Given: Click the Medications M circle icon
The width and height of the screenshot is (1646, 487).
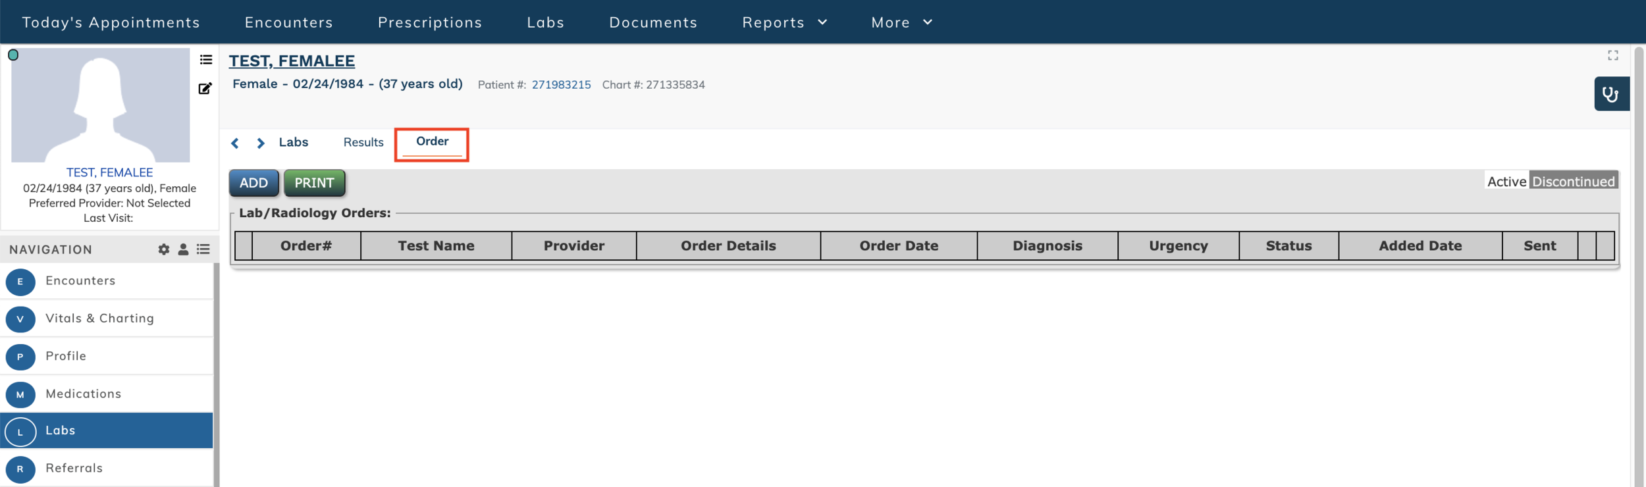Looking at the screenshot, I should 20,394.
